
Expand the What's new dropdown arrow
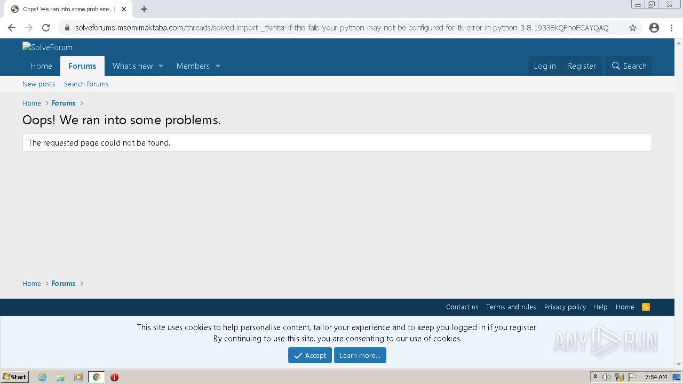click(161, 66)
